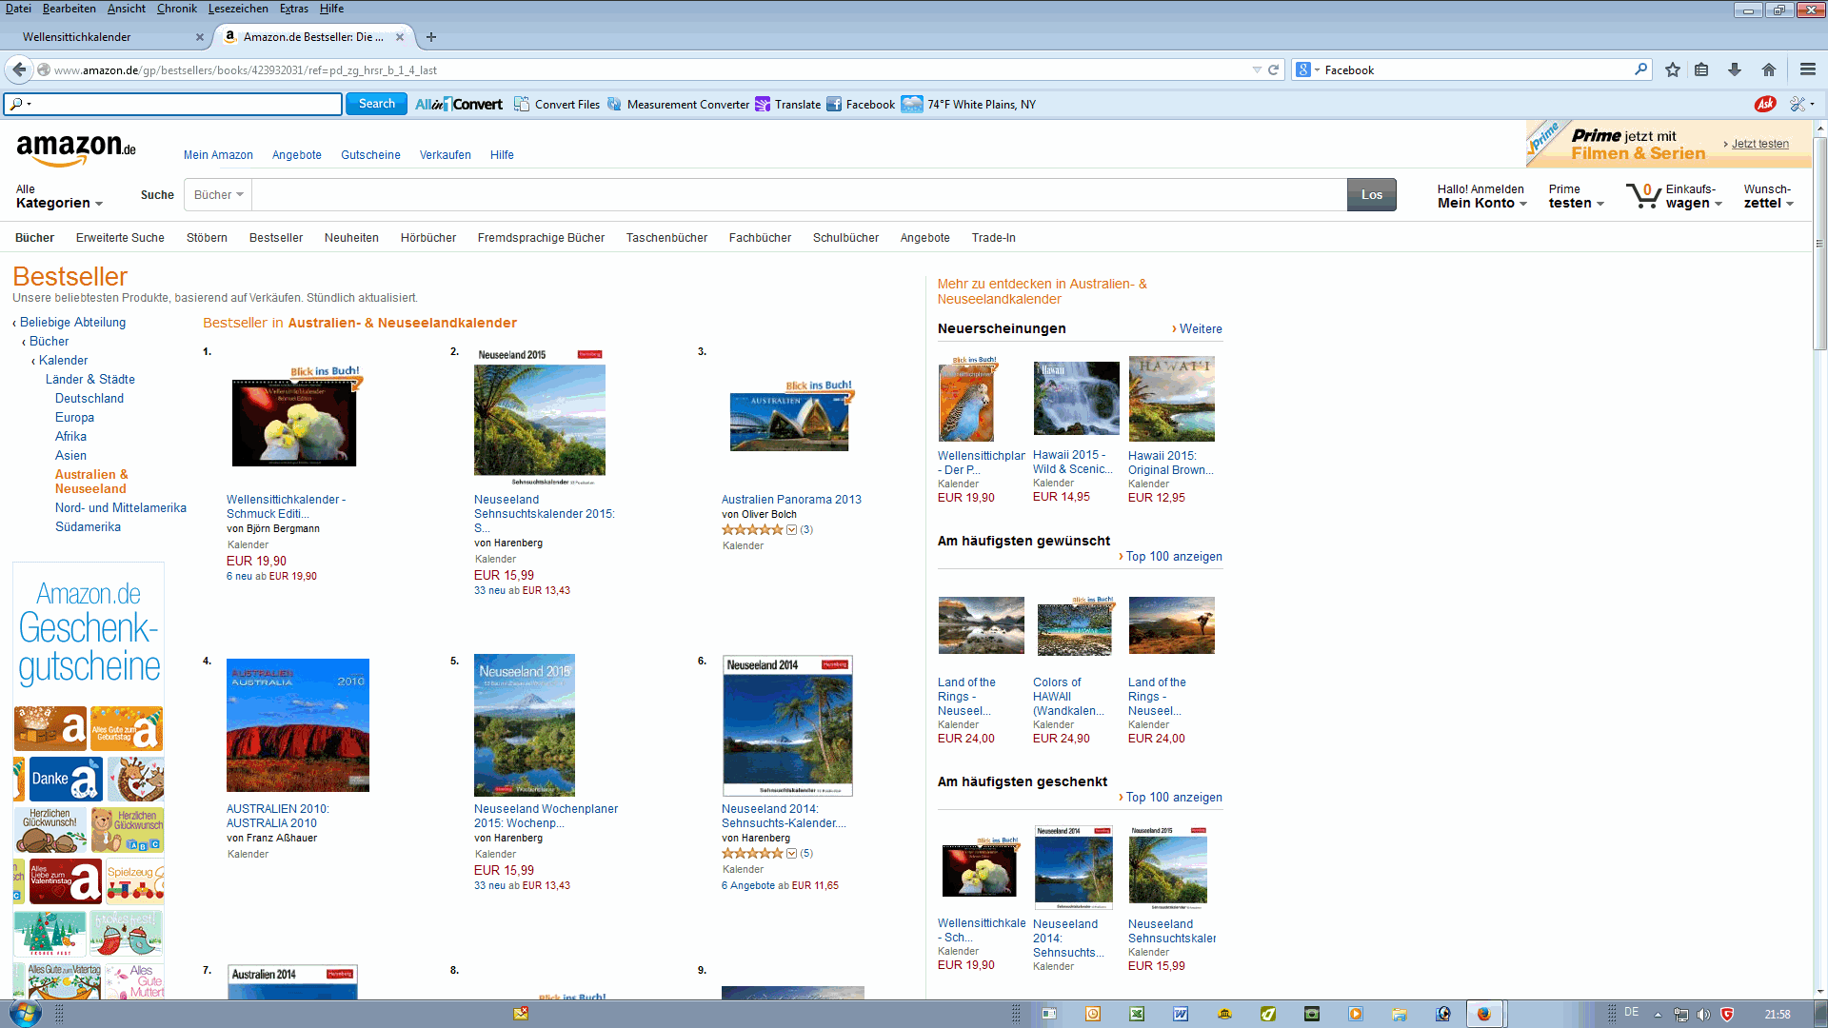Select Europa in the category tree

(x=74, y=418)
